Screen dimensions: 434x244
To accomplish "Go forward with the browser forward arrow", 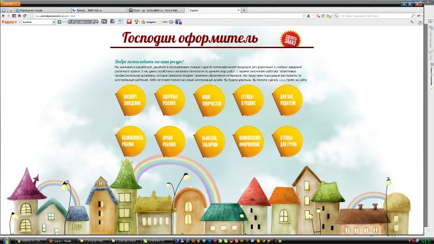I will click(x=8, y=16).
